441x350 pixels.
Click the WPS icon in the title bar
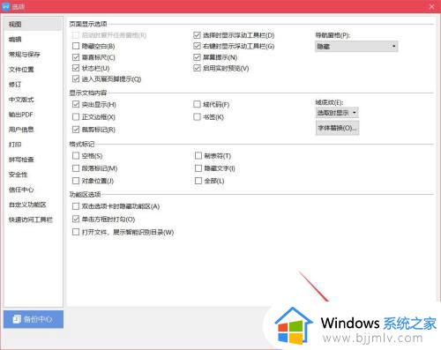click(6, 6)
